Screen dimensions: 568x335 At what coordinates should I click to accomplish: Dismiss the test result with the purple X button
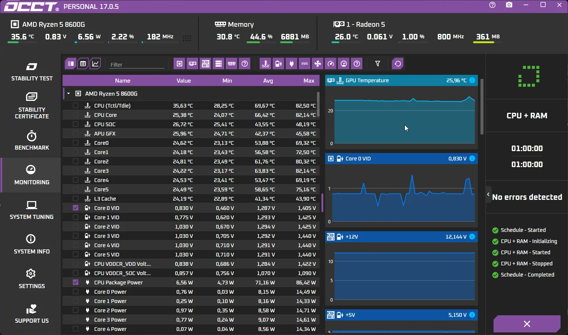click(x=527, y=324)
